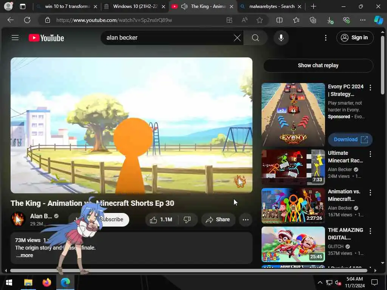
Task: Open more actions ellipsis beside Share
Action: coord(245,219)
